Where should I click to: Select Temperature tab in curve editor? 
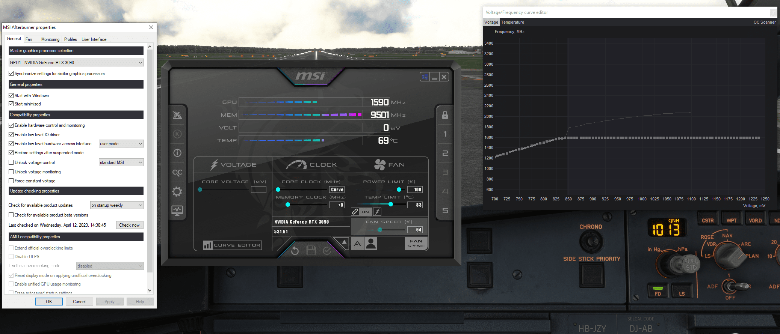[x=512, y=23]
